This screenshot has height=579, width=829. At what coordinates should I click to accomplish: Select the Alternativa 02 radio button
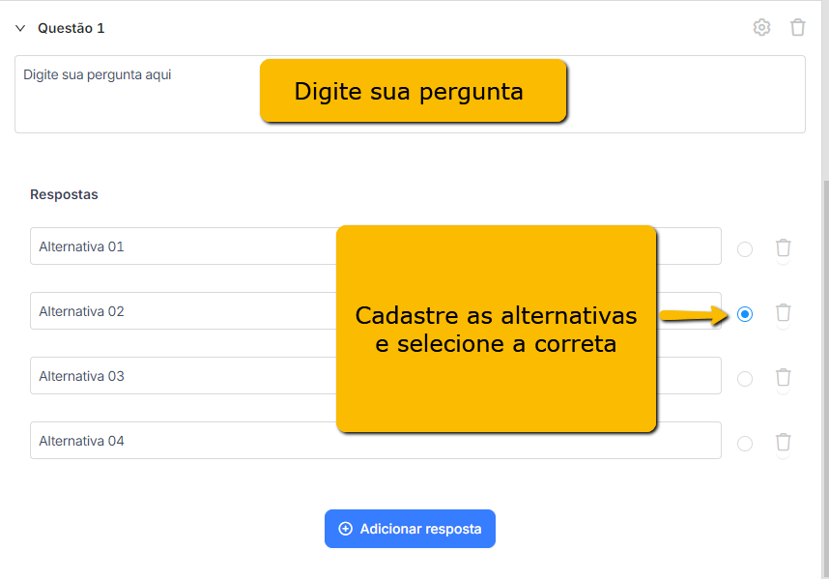point(744,314)
